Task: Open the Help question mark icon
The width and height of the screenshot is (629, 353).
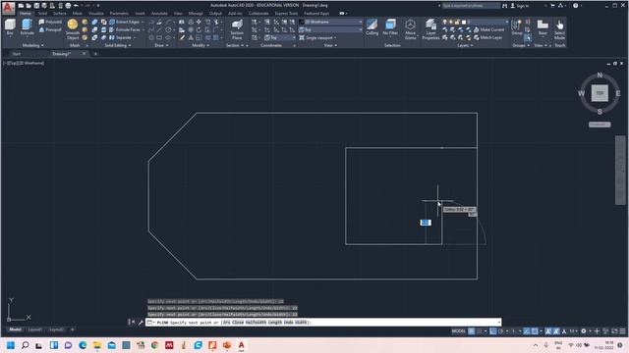Action: click(575, 6)
